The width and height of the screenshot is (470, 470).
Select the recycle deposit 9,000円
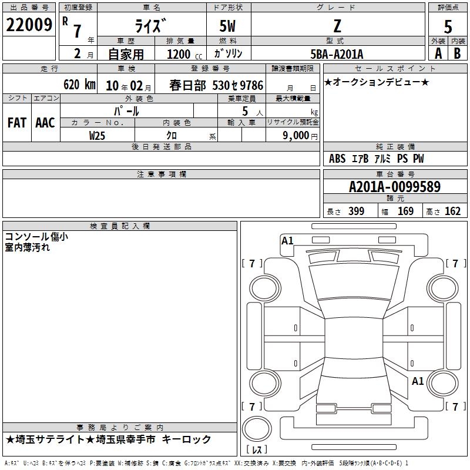(x=300, y=136)
